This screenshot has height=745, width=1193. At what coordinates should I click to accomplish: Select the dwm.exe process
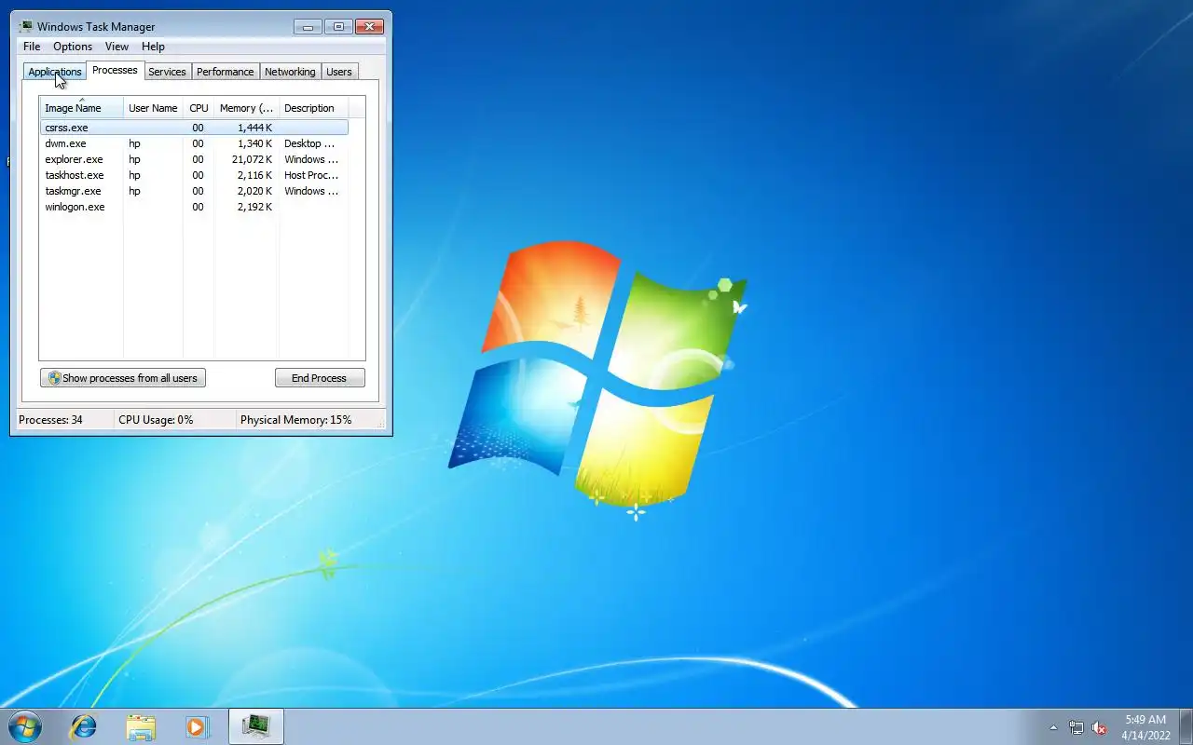point(194,143)
